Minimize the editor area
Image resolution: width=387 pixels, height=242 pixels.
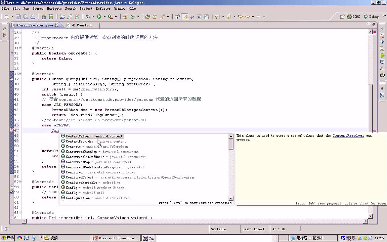pos(369,24)
